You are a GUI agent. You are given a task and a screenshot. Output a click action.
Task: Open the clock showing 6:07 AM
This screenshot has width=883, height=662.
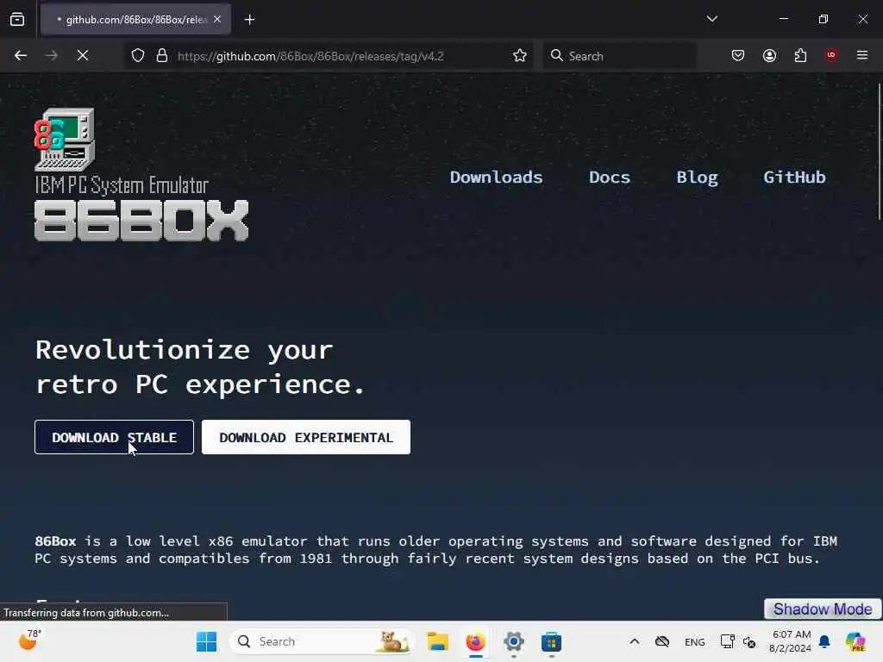pyautogui.click(x=791, y=641)
